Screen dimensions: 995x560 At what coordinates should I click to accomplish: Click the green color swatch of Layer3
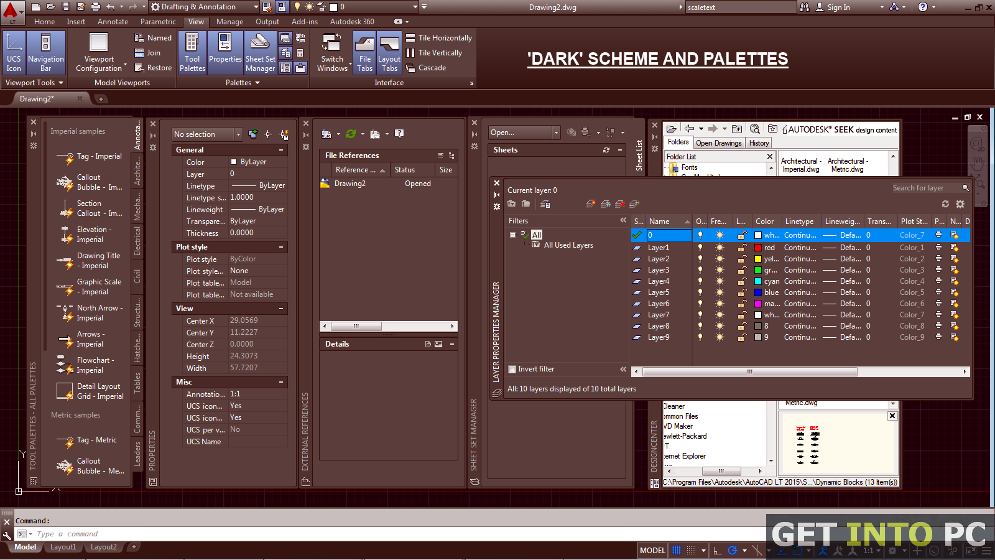coord(758,270)
